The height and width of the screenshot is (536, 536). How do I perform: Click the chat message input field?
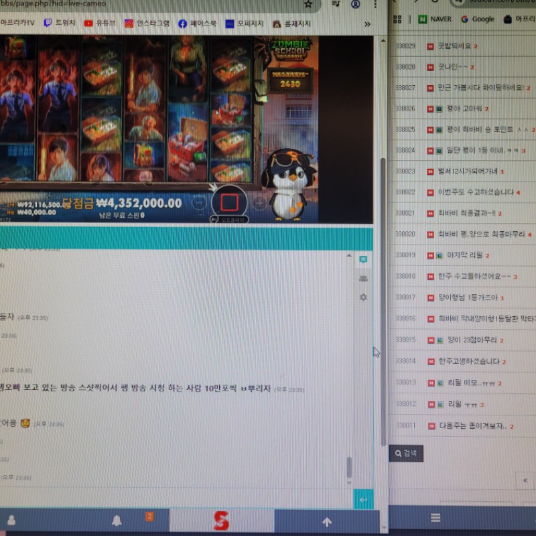point(176,498)
